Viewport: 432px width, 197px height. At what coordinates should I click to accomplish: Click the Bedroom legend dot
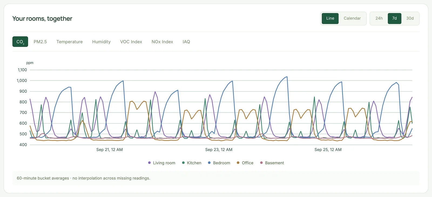pyautogui.click(x=209, y=163)
